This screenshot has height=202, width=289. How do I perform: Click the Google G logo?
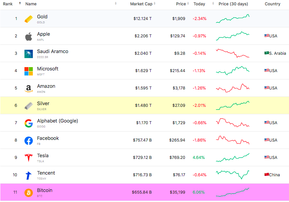pos(28,123)
